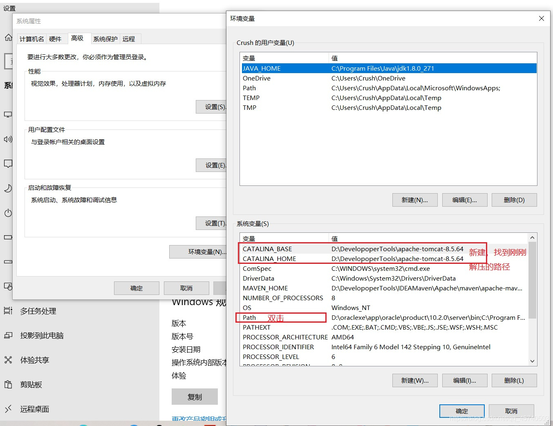
Task: Click 新建(N)... for user variables
Action: [415, 200]
